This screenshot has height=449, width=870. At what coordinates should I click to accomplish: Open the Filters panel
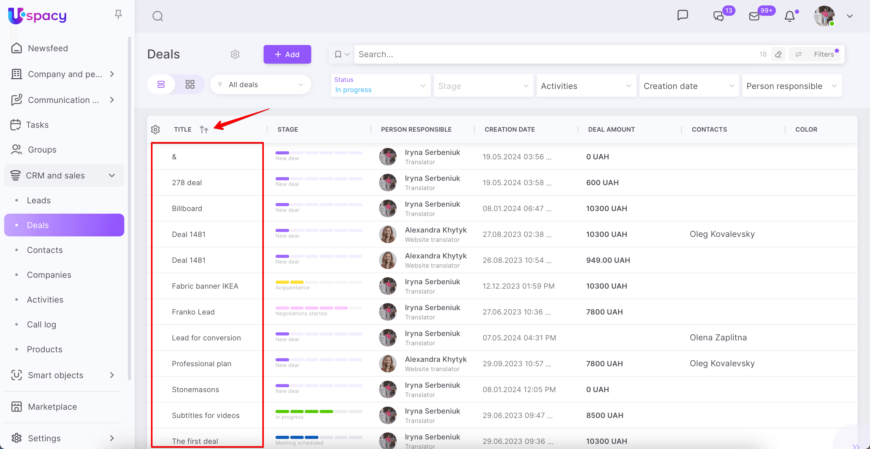pos(824,54)
